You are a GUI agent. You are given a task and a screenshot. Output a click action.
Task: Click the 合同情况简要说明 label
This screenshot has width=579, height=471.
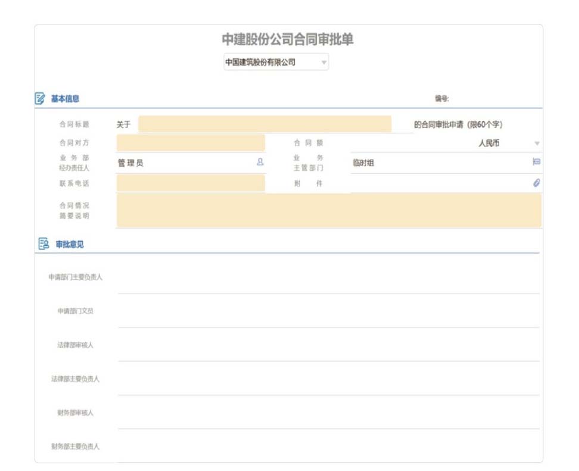click(74, 210)
